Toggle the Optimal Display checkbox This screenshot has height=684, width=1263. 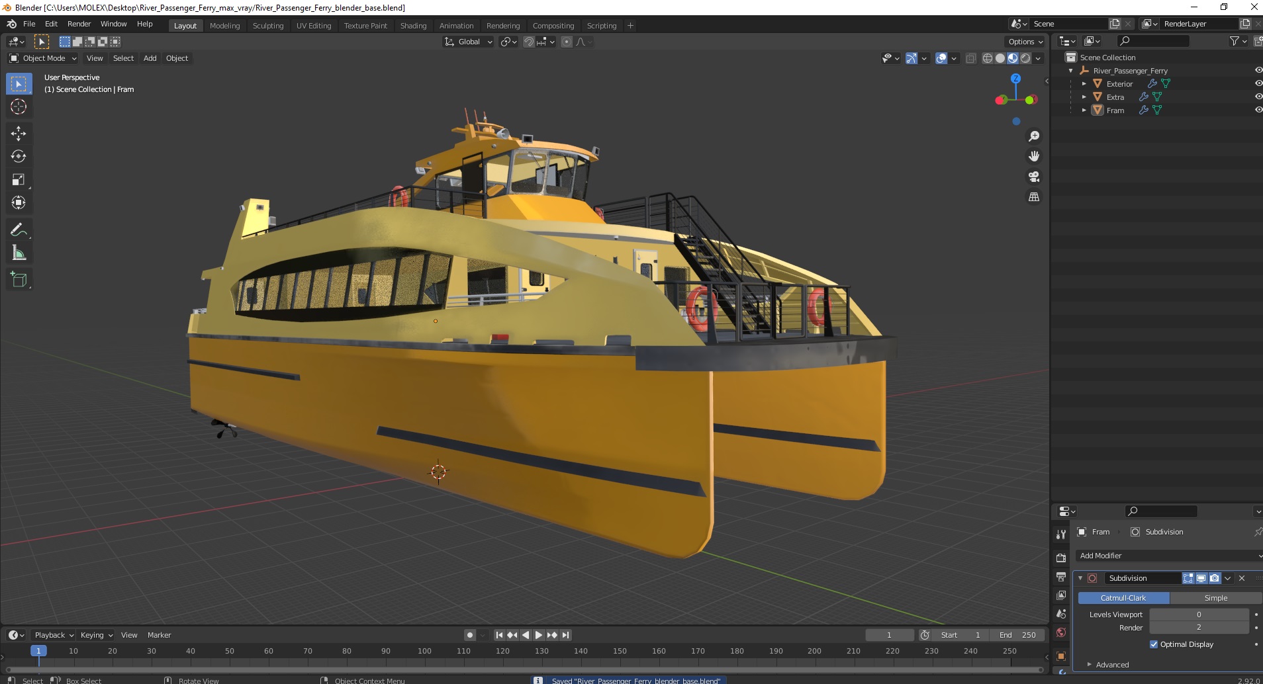click(1154, 644)
